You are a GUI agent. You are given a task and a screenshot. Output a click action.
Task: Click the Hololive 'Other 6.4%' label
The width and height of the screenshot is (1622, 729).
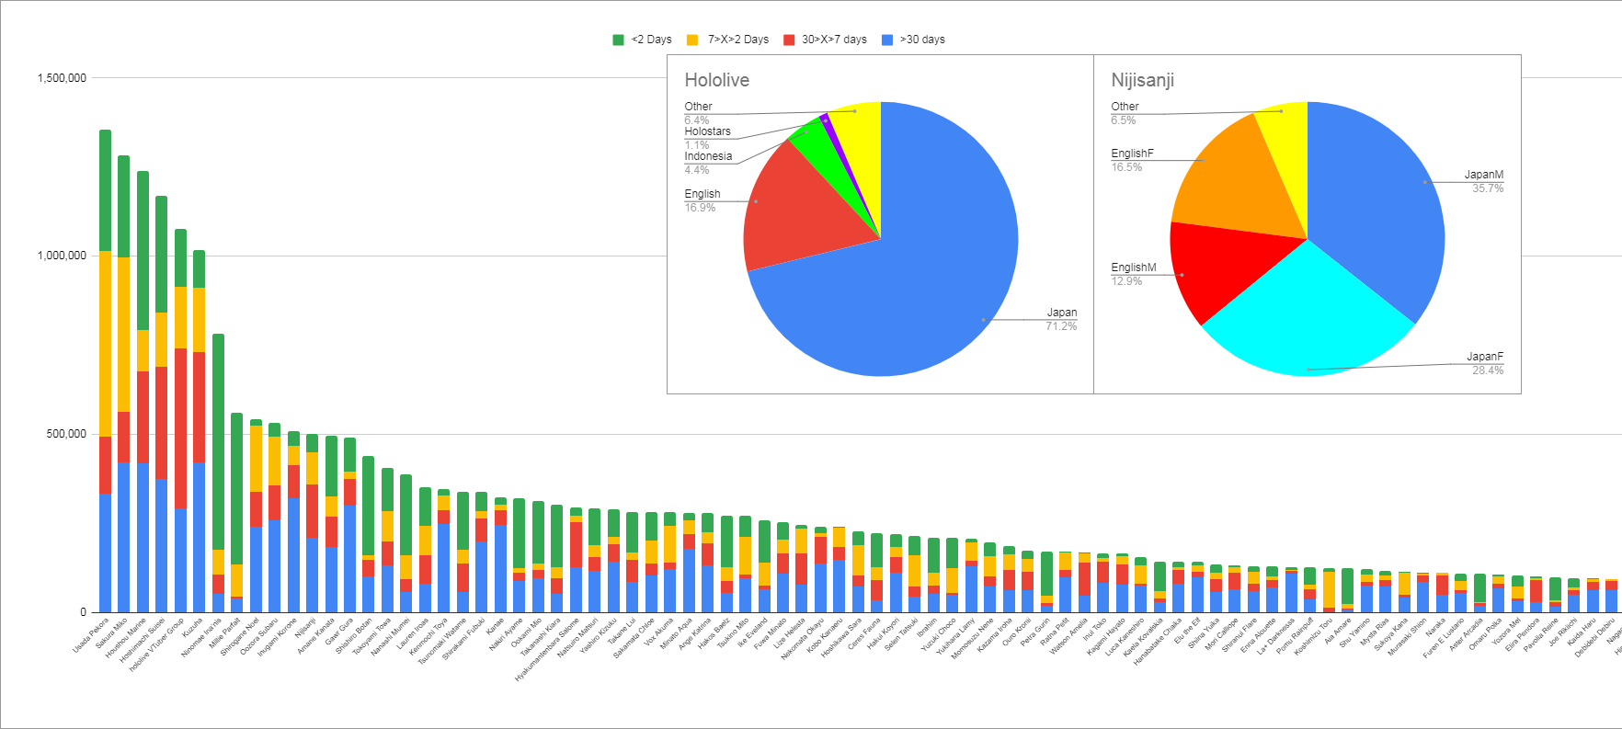coord(698,113)
